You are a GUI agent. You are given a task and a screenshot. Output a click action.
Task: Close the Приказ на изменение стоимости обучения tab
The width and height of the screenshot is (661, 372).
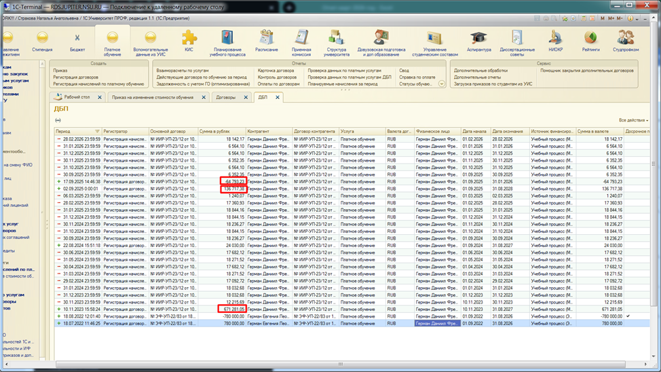(x=204, y=98)
